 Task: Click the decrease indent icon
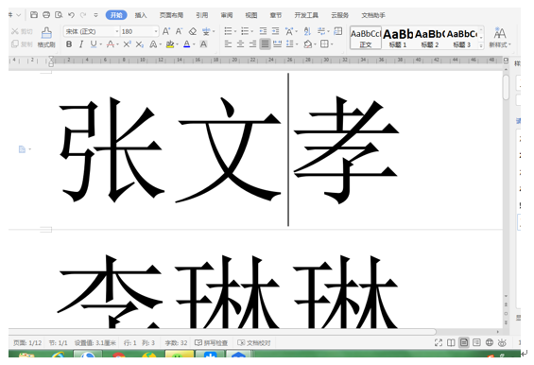(263, 31)
